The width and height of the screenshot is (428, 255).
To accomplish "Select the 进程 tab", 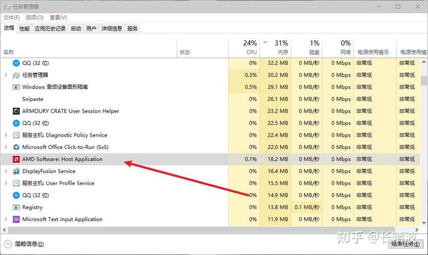I will point(9,28).
